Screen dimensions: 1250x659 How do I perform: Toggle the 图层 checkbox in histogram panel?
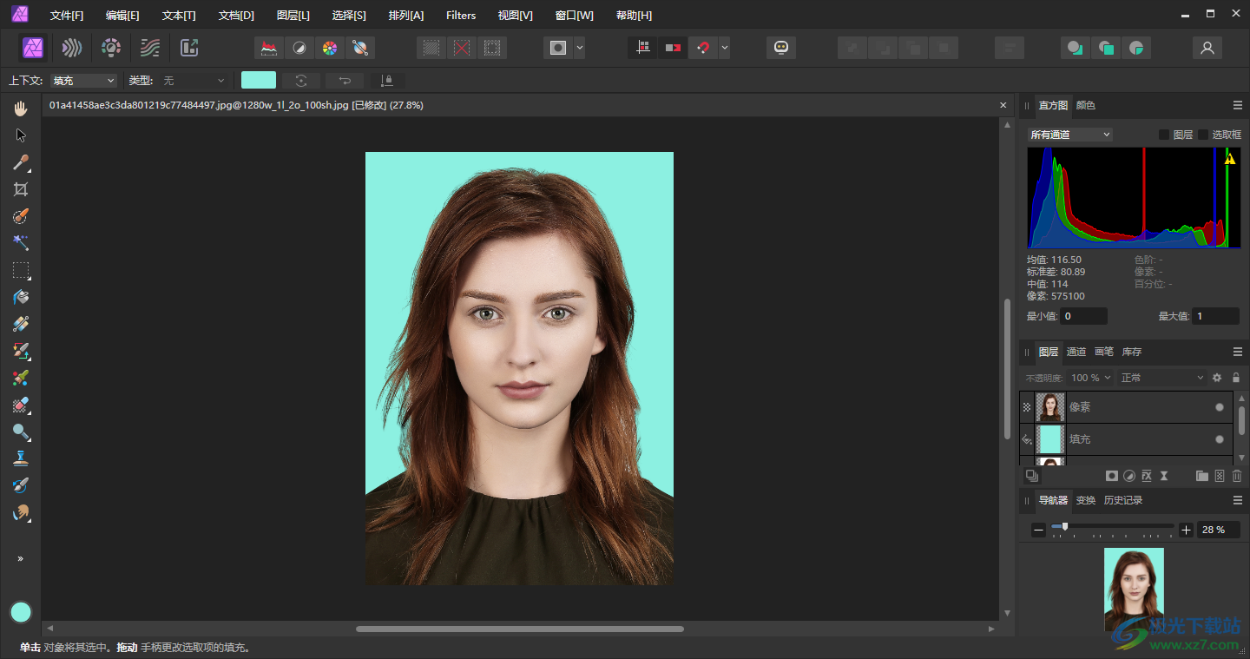click(1164, 135)
